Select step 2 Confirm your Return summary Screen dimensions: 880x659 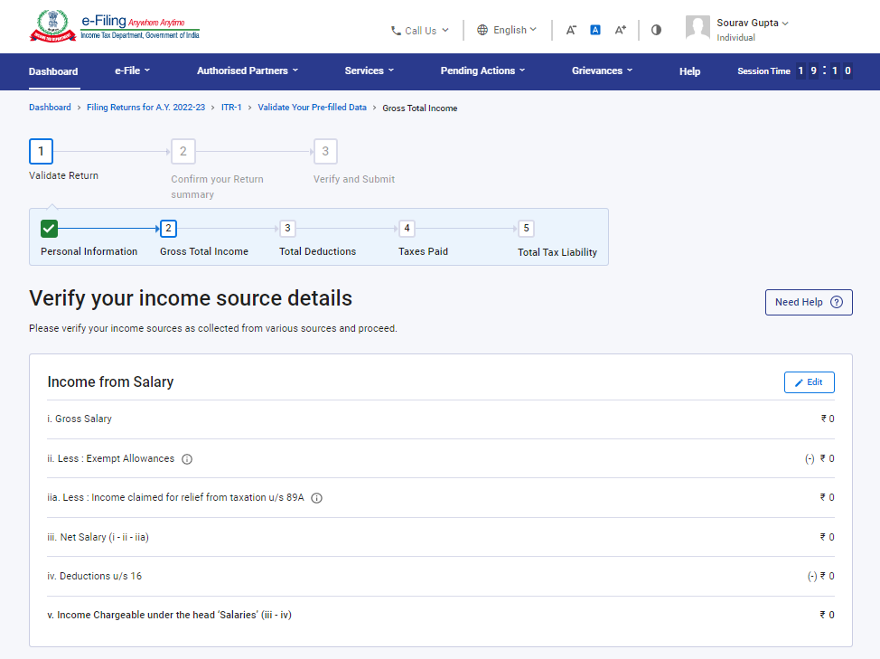(x=183, y=152)
